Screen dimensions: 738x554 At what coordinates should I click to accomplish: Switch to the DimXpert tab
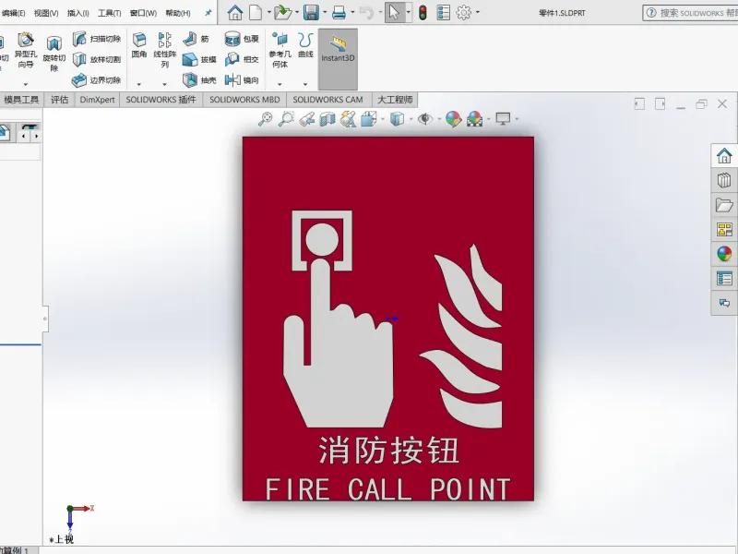pyautogui.click(x=98, y=100)
